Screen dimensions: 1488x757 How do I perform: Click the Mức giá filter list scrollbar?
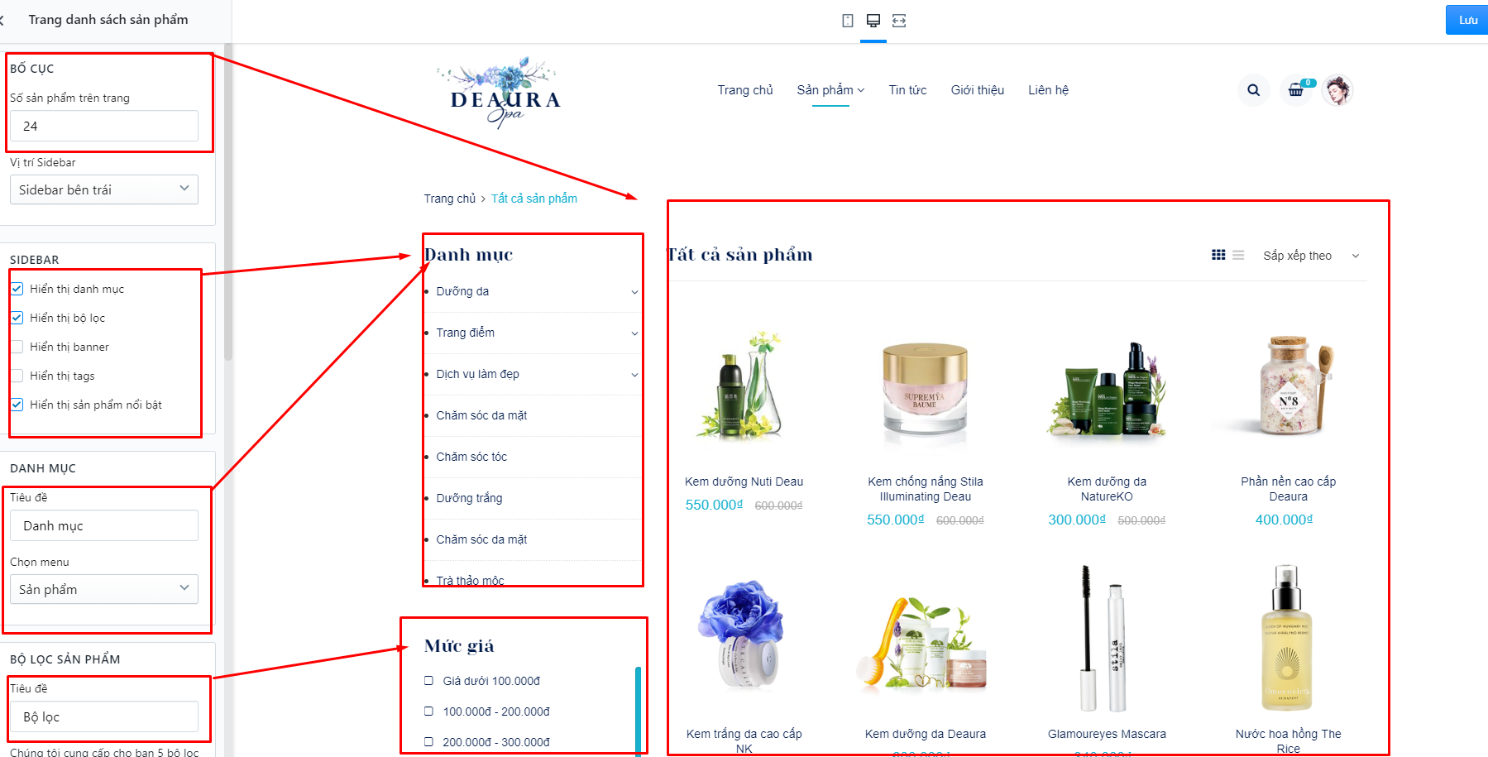click(x=638, y=710)
